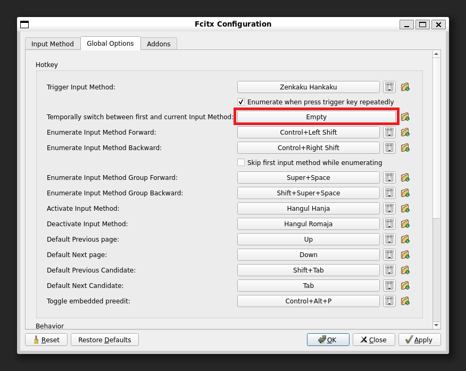Click the scrollbar down arrow

click(x=436, y=325)
